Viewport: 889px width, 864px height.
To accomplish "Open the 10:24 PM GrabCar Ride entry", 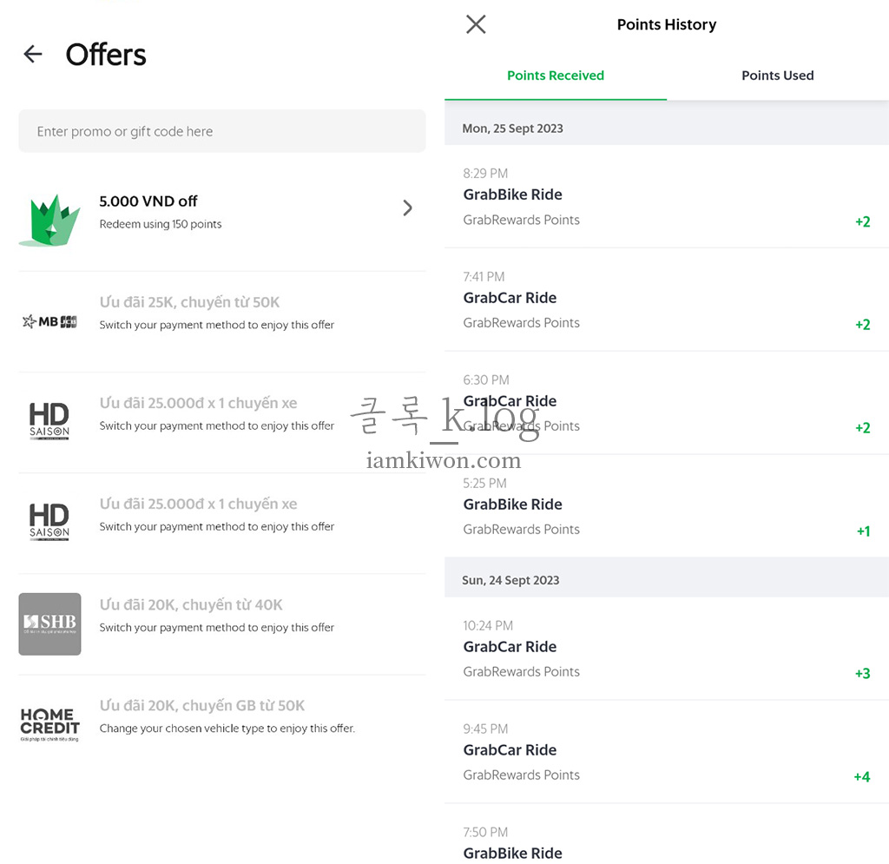I will (x=667, y=648).
